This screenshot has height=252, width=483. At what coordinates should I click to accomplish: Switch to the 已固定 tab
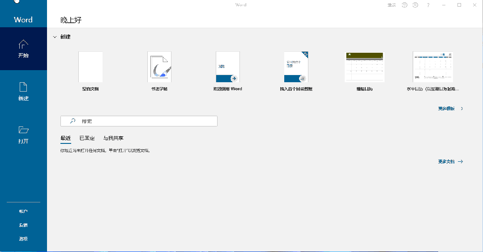[x=87, y=139]
